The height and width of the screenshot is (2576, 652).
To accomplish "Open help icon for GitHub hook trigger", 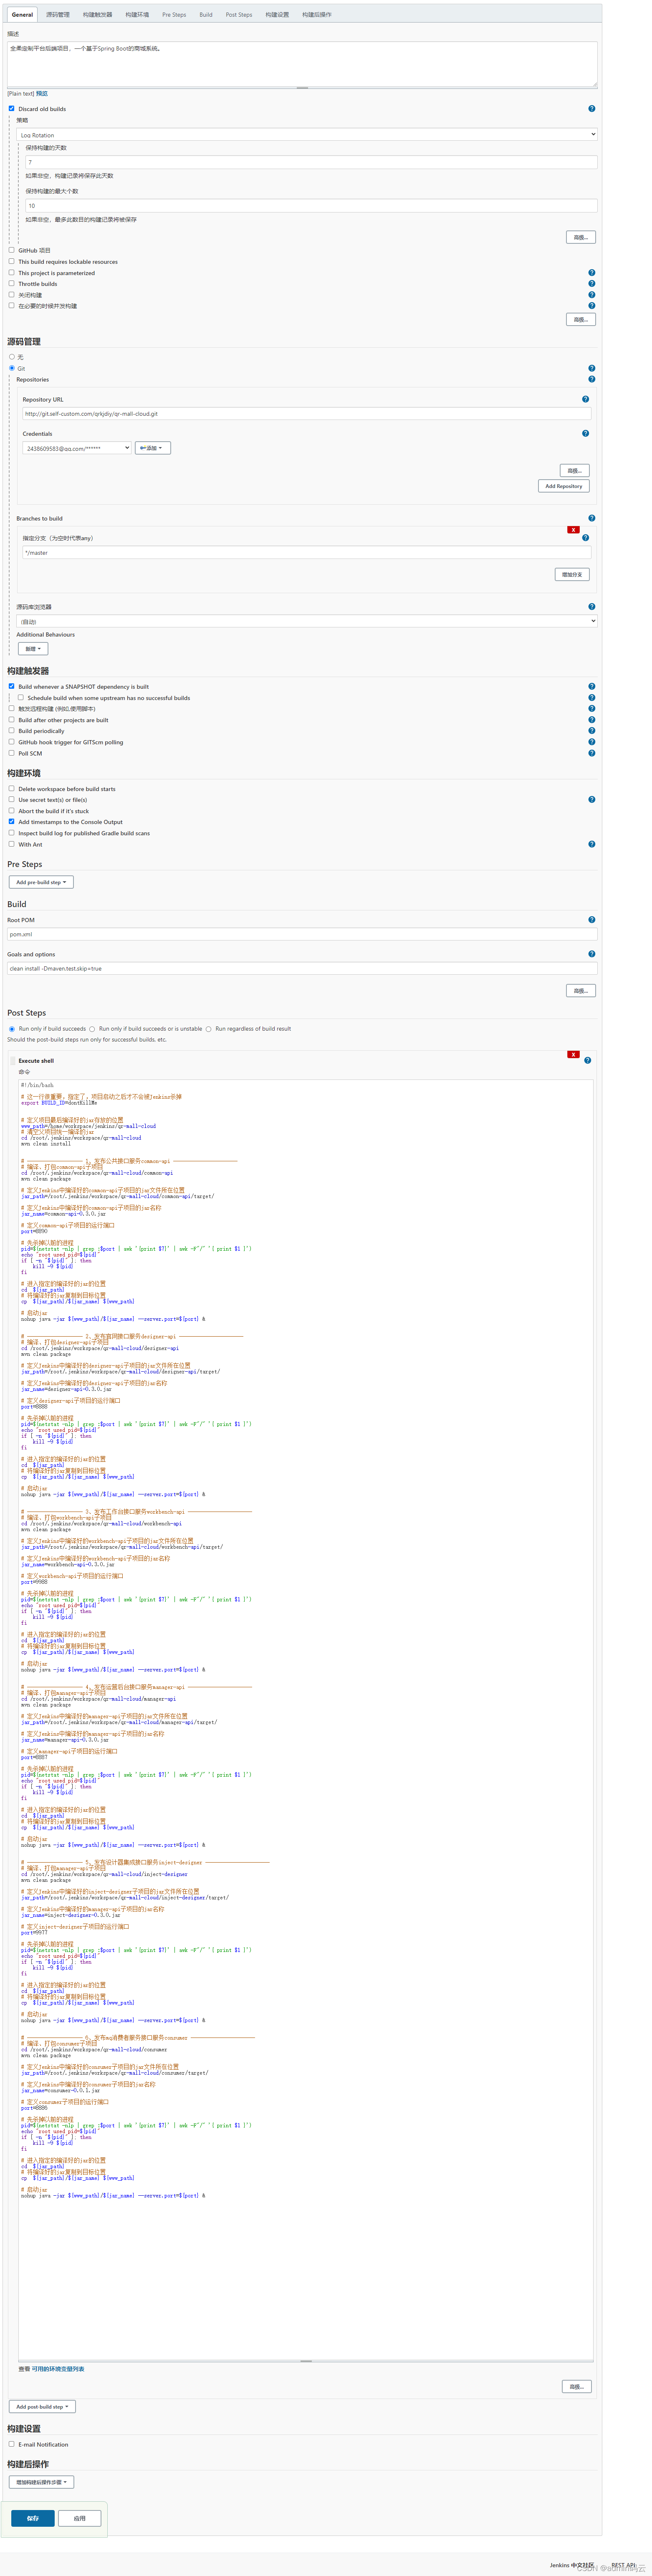I will point(591,742).
